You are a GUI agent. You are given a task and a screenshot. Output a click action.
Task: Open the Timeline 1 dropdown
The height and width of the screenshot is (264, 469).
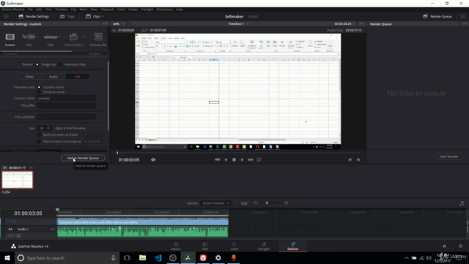tap(238, 24)
